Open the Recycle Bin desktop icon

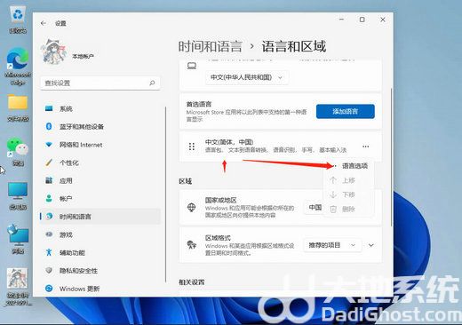tap(18, 20)
